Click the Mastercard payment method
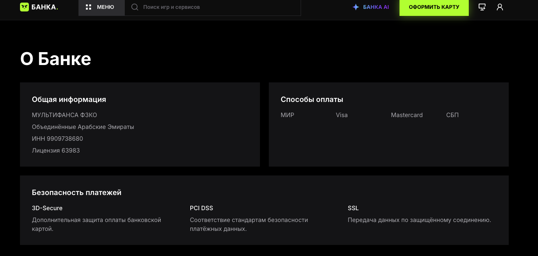The width and height of the screenshot is (538, 256). 407,115
